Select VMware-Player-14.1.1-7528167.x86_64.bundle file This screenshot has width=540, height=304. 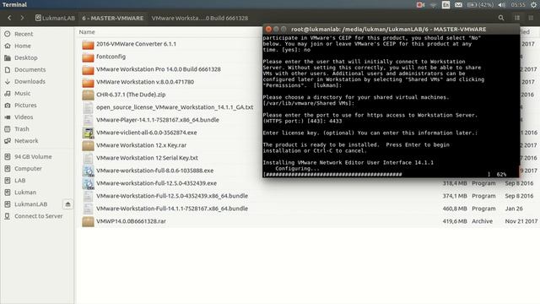(158, 120)
